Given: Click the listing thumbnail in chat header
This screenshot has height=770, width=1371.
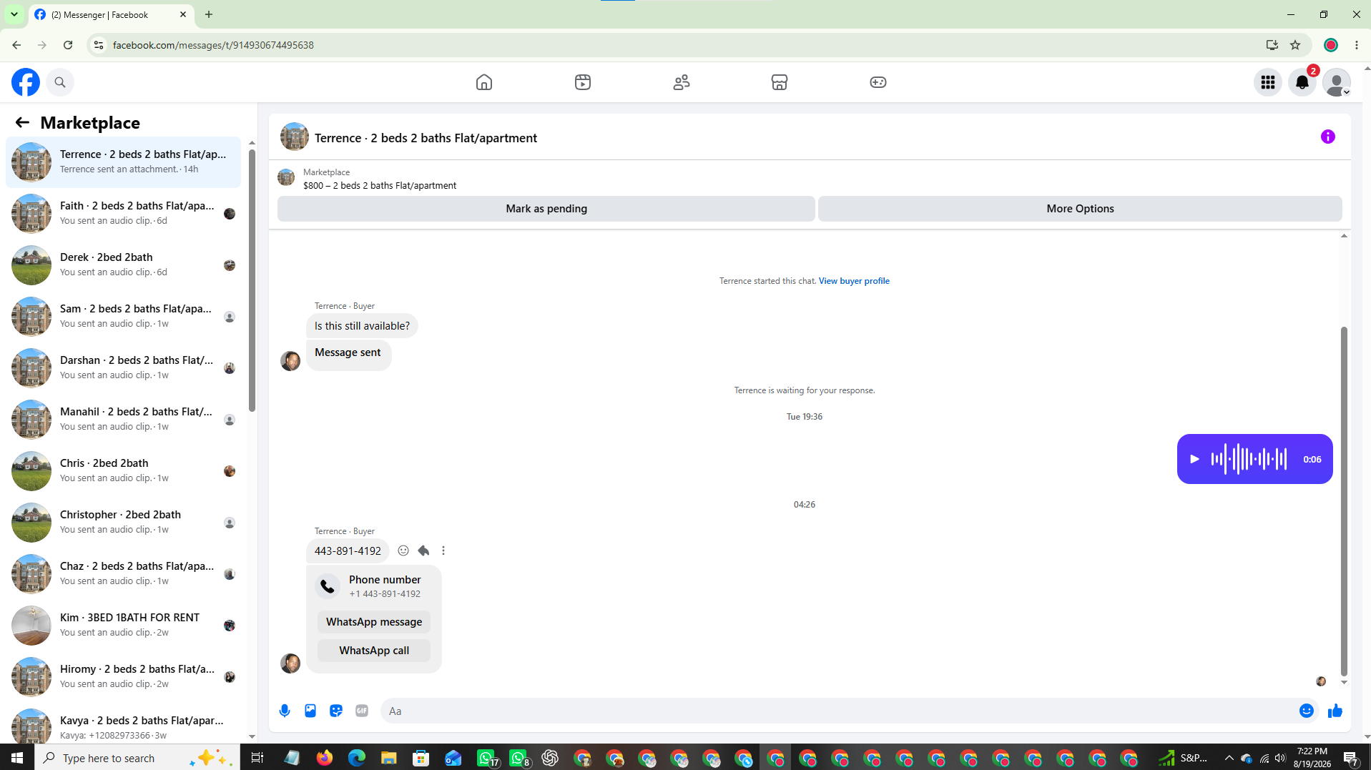Looking at the screenshot, I should (295, 137).
